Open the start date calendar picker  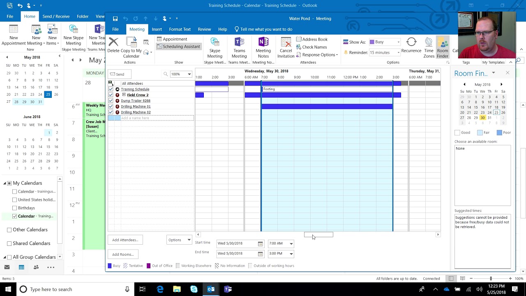pyautogui.click(x=260, y=244)
